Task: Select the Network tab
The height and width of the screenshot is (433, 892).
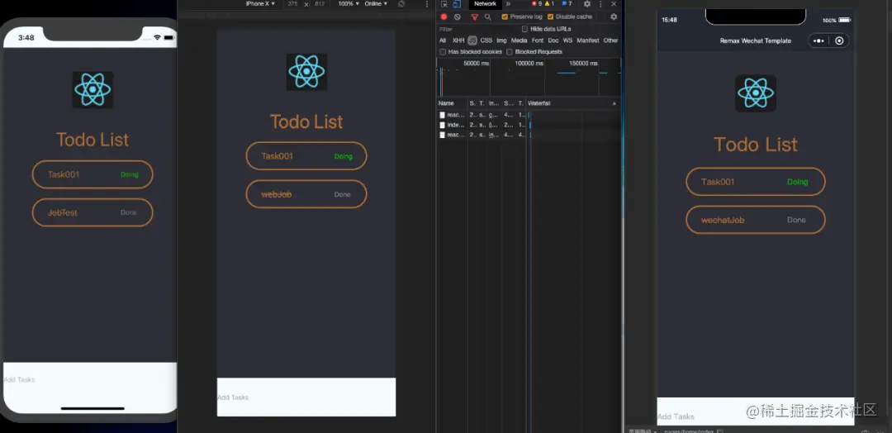Action: pyautogui.click(x=486, y=4)
